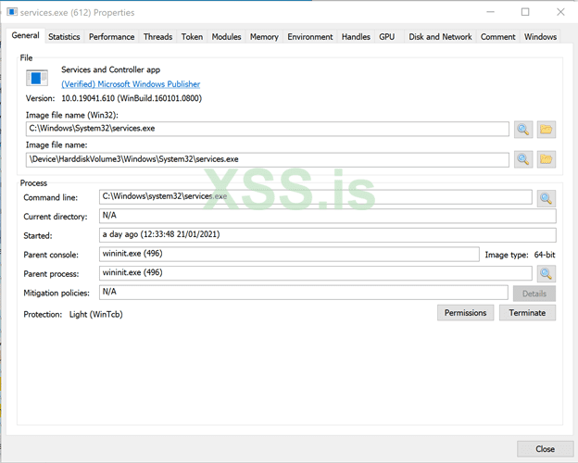Click the Parent process field

point(316,273)
